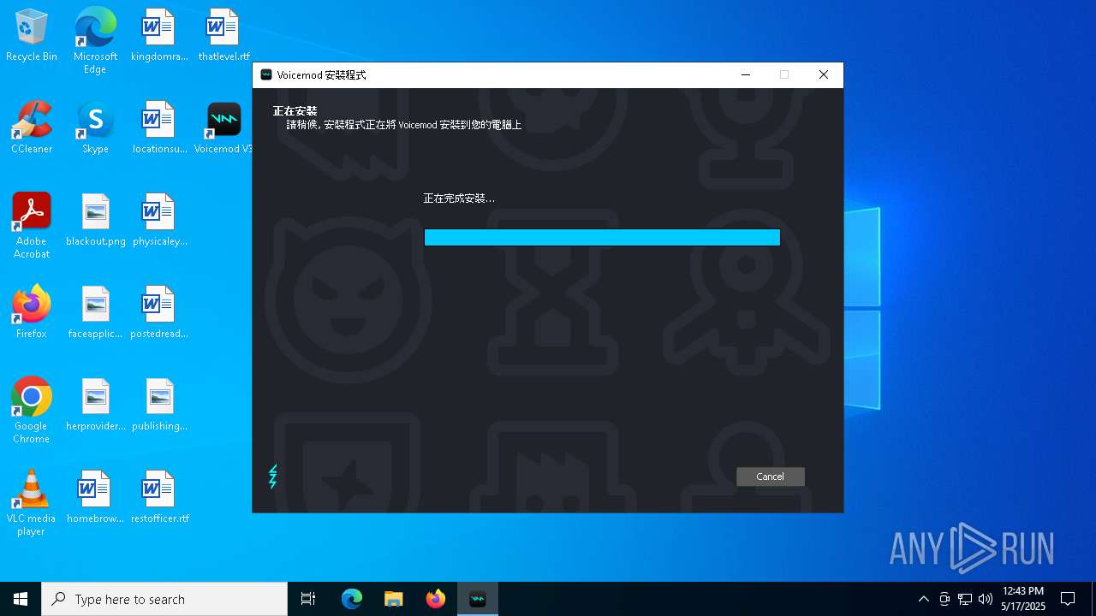Click the Voicemod installer taskbar button

478,599
